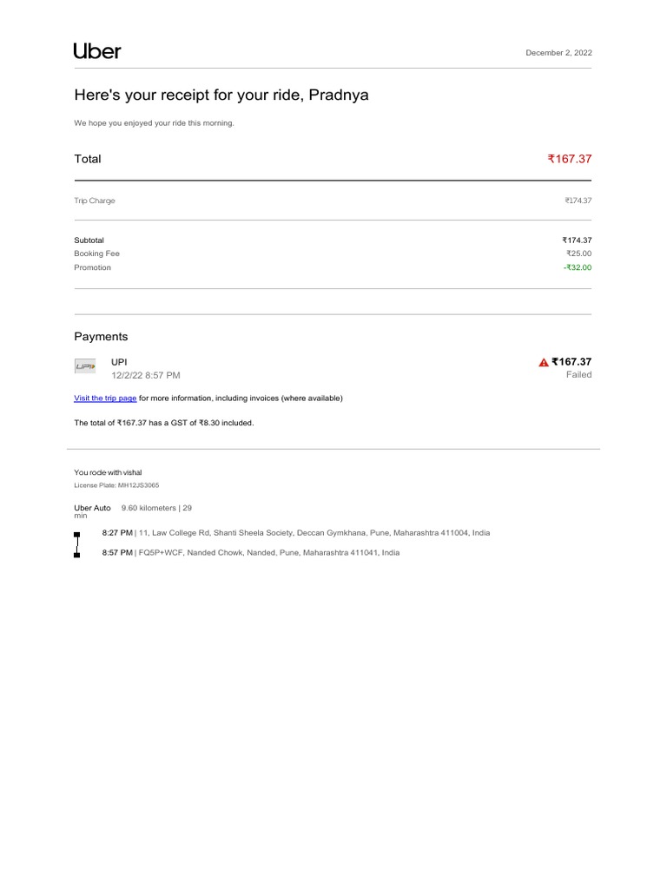Click the receipt heading for Pradnya

pyautogui.click(x=221, y=95)
